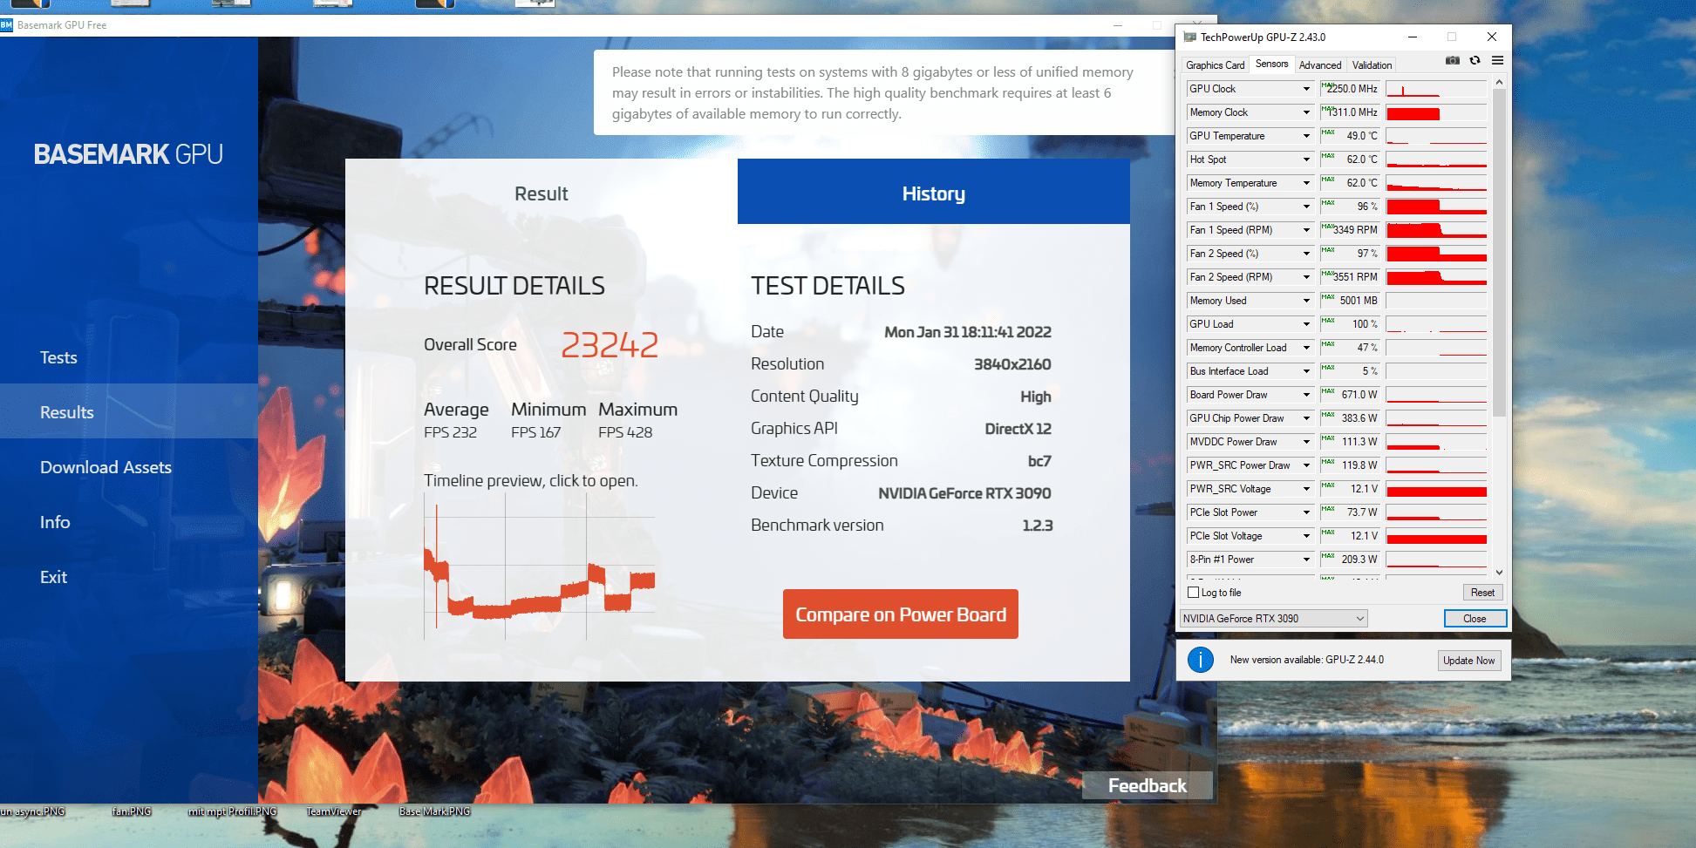Click Update Now for GPU-Z 2.44.0
Screen dimensions: 1696x848
point(1468,661)
